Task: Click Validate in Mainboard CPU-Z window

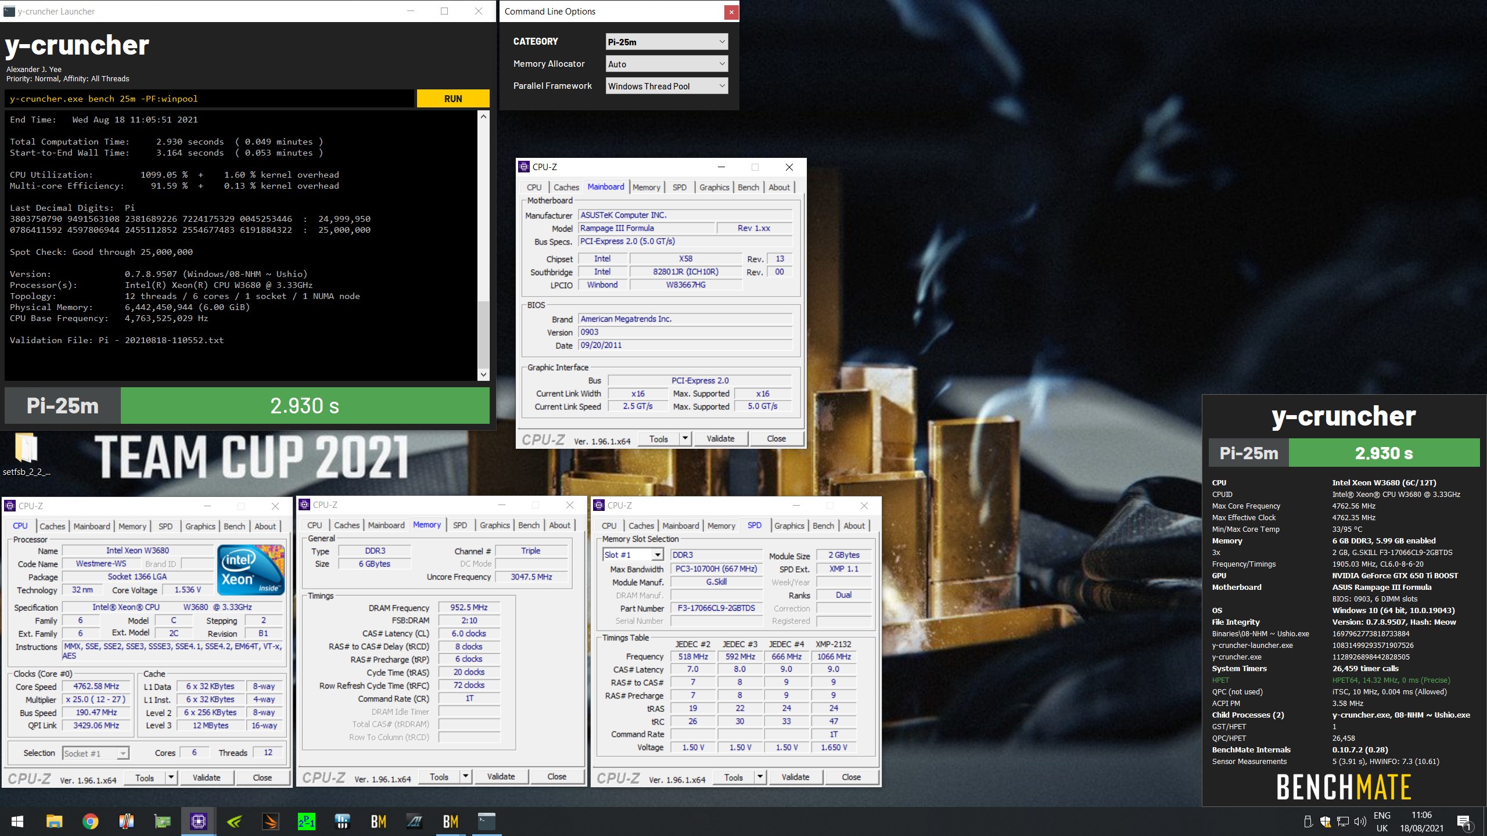Action: [x=720, y=438]
